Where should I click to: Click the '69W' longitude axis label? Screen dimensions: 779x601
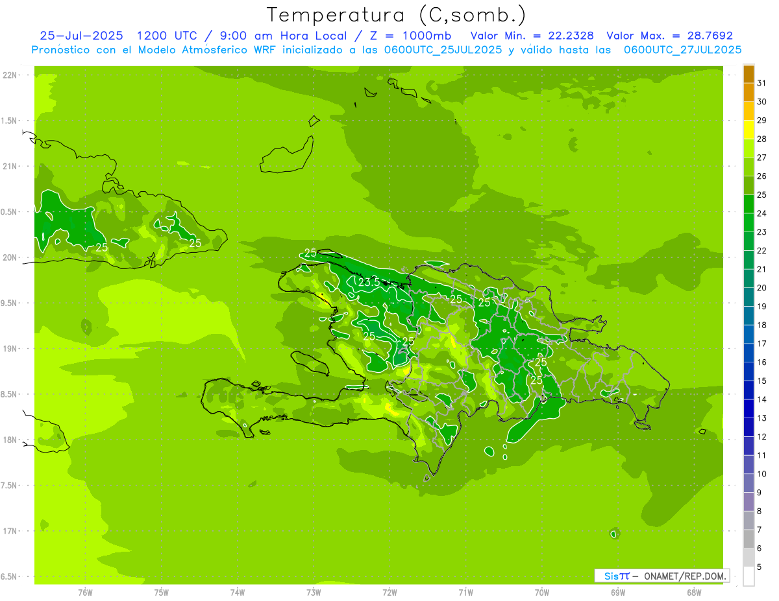pyautogui.click(x=618, y=593)
